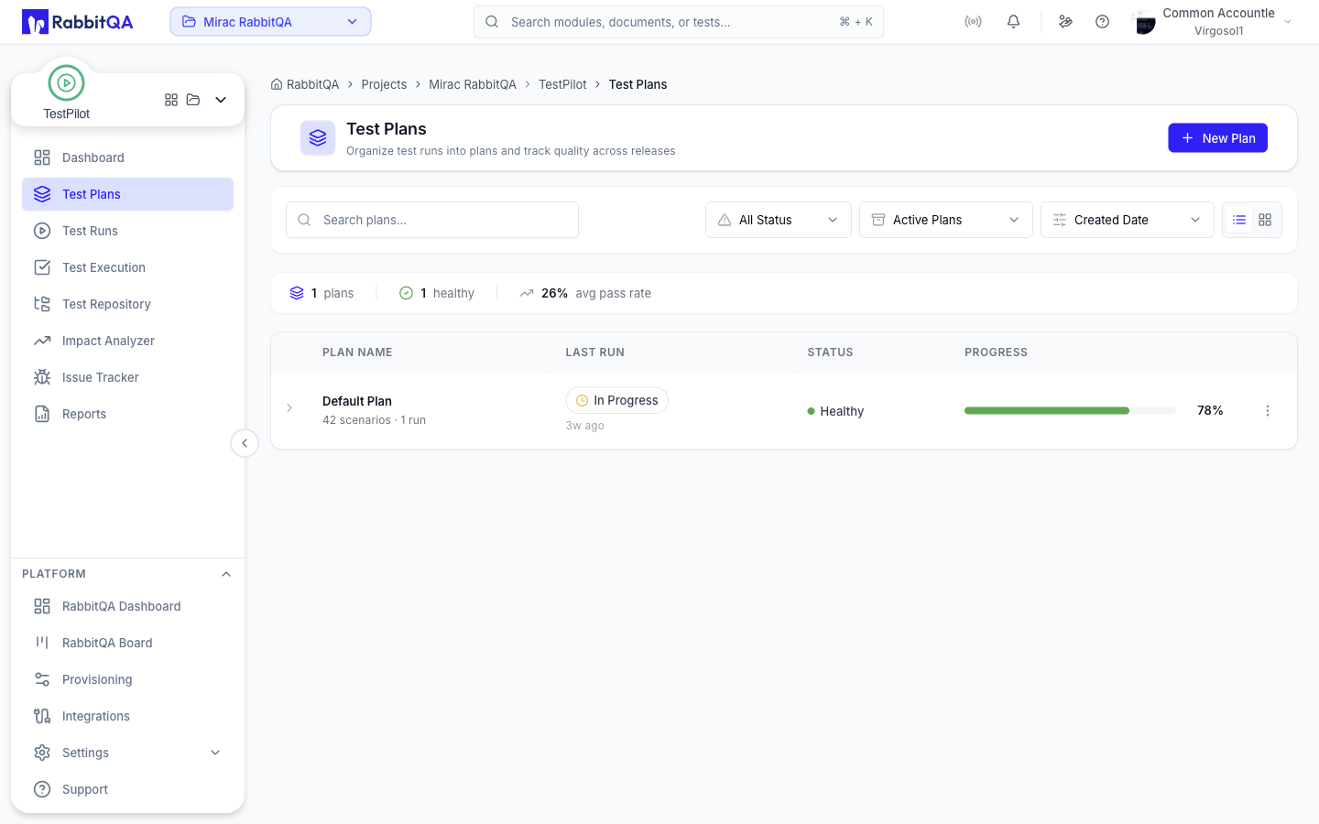Expand the Default Plan row chevron

tap(289, 408)
